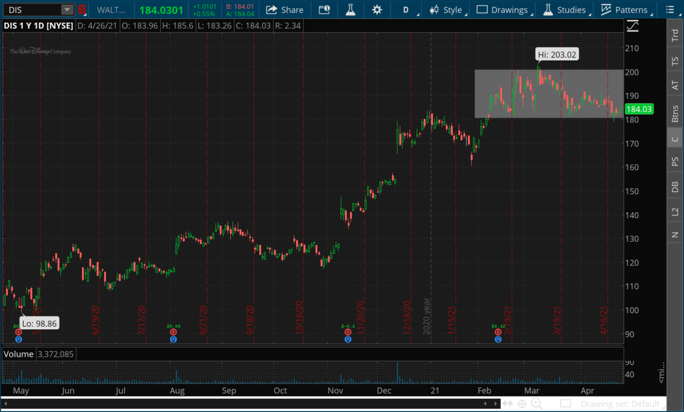Click the red symbol link color icon
The width and height of the screenshot is (684, 412).
[82, 10]
